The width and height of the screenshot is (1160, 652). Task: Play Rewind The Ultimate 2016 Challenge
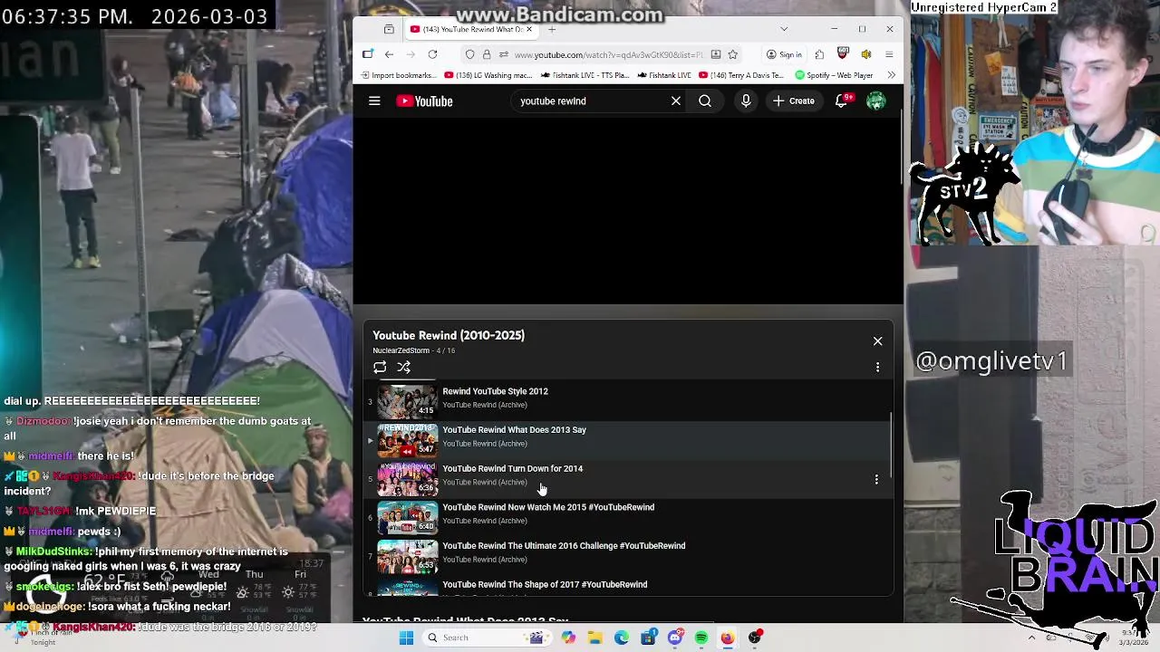pos(564,546)
